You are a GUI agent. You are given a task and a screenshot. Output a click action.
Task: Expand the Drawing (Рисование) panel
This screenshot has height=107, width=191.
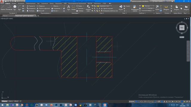pos(13,13)
